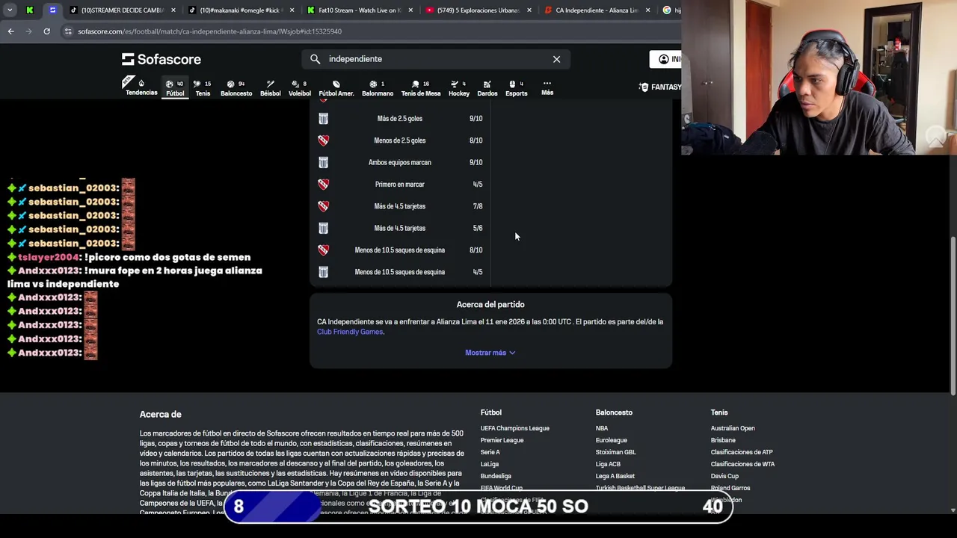This screenshot has width=957, height=538.
Task: Open the Esports tab
Action: [x=516, y=88]
